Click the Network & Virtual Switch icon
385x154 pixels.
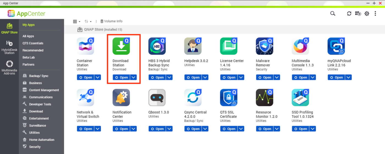click(86, 98)
